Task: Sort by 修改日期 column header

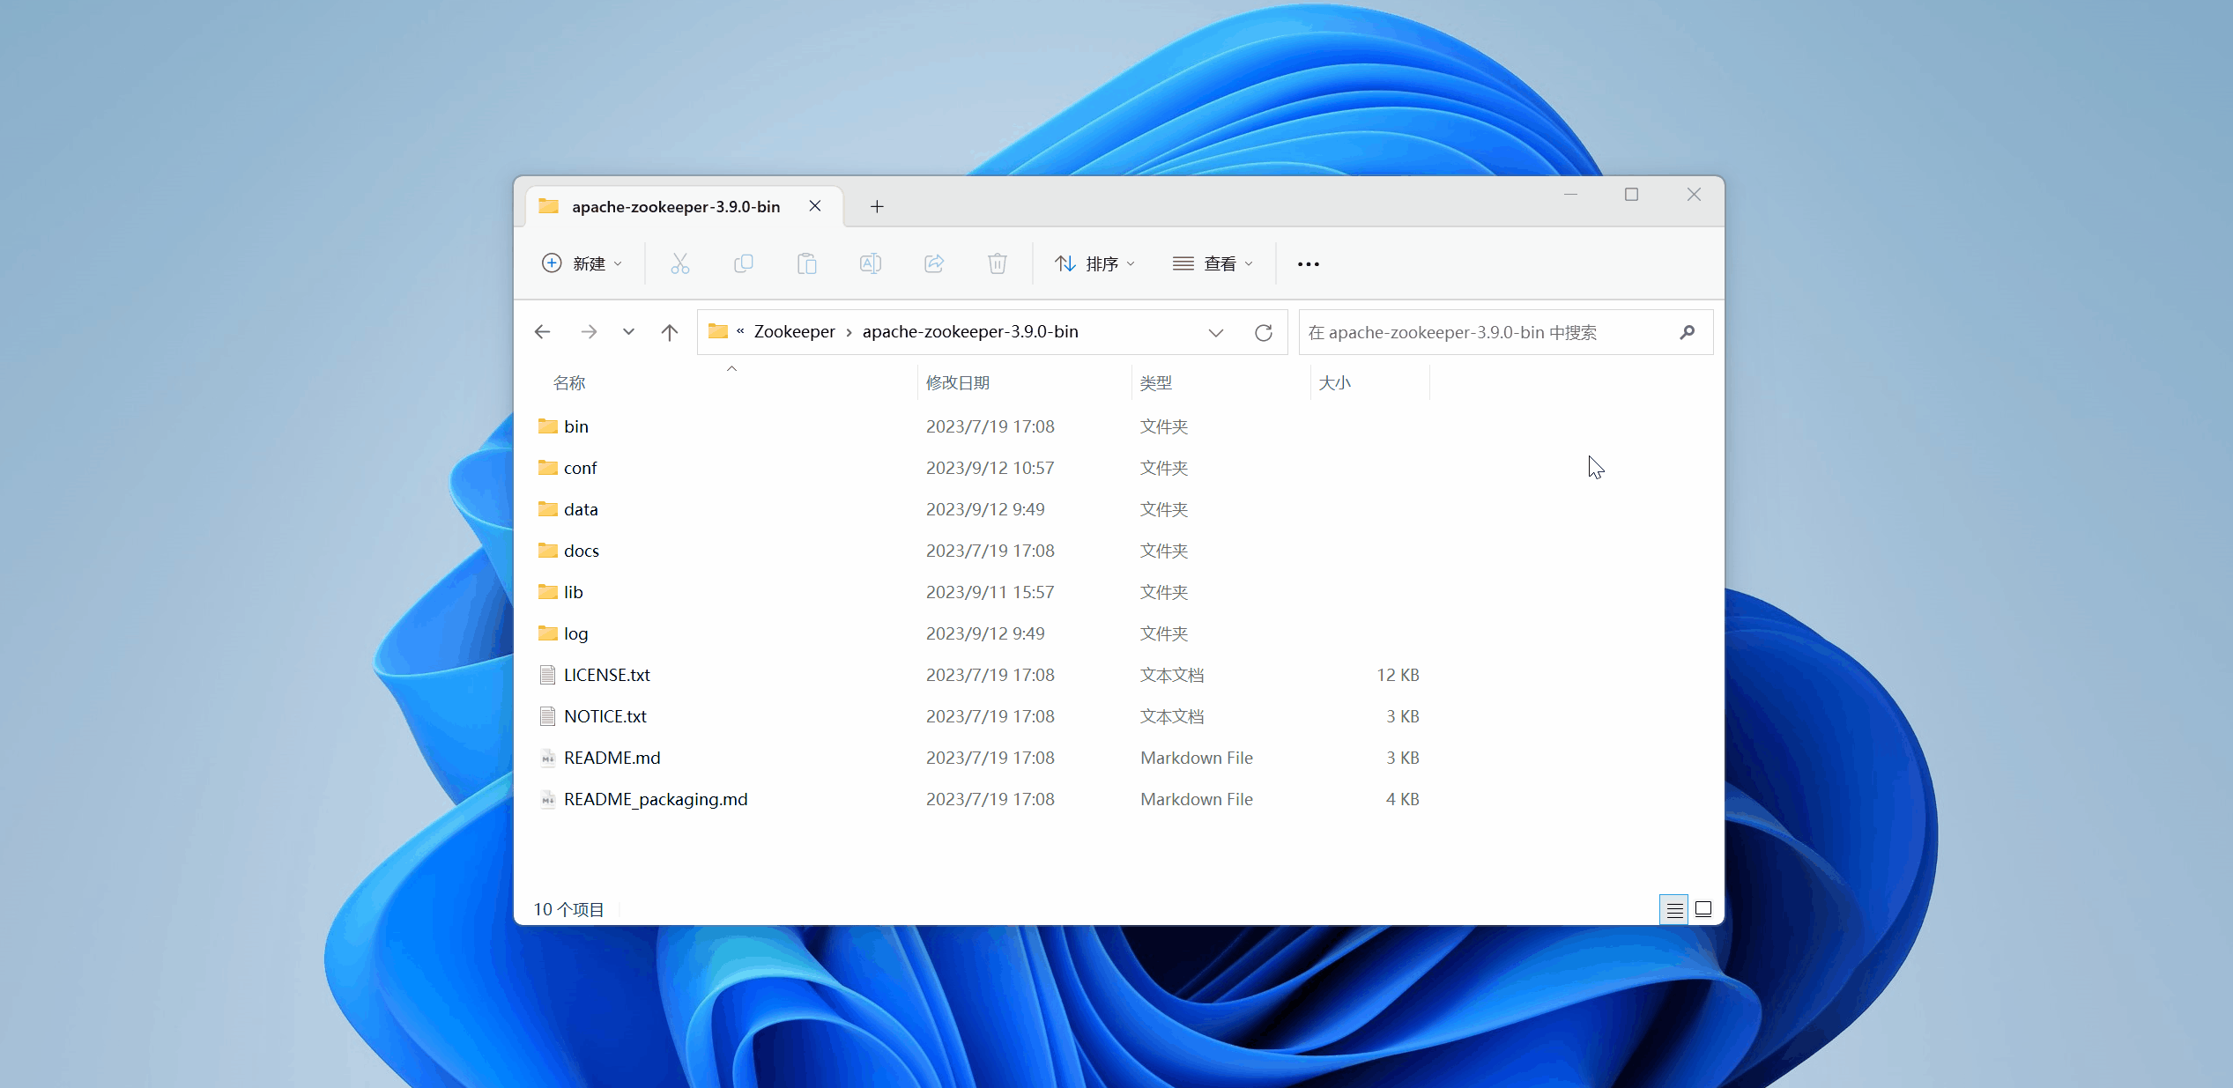Action: pyautogui.click(x=957, y=382)
